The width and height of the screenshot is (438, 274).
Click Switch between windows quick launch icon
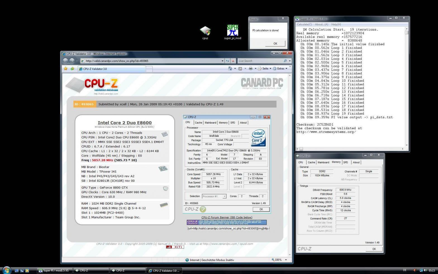coord(22,270)
